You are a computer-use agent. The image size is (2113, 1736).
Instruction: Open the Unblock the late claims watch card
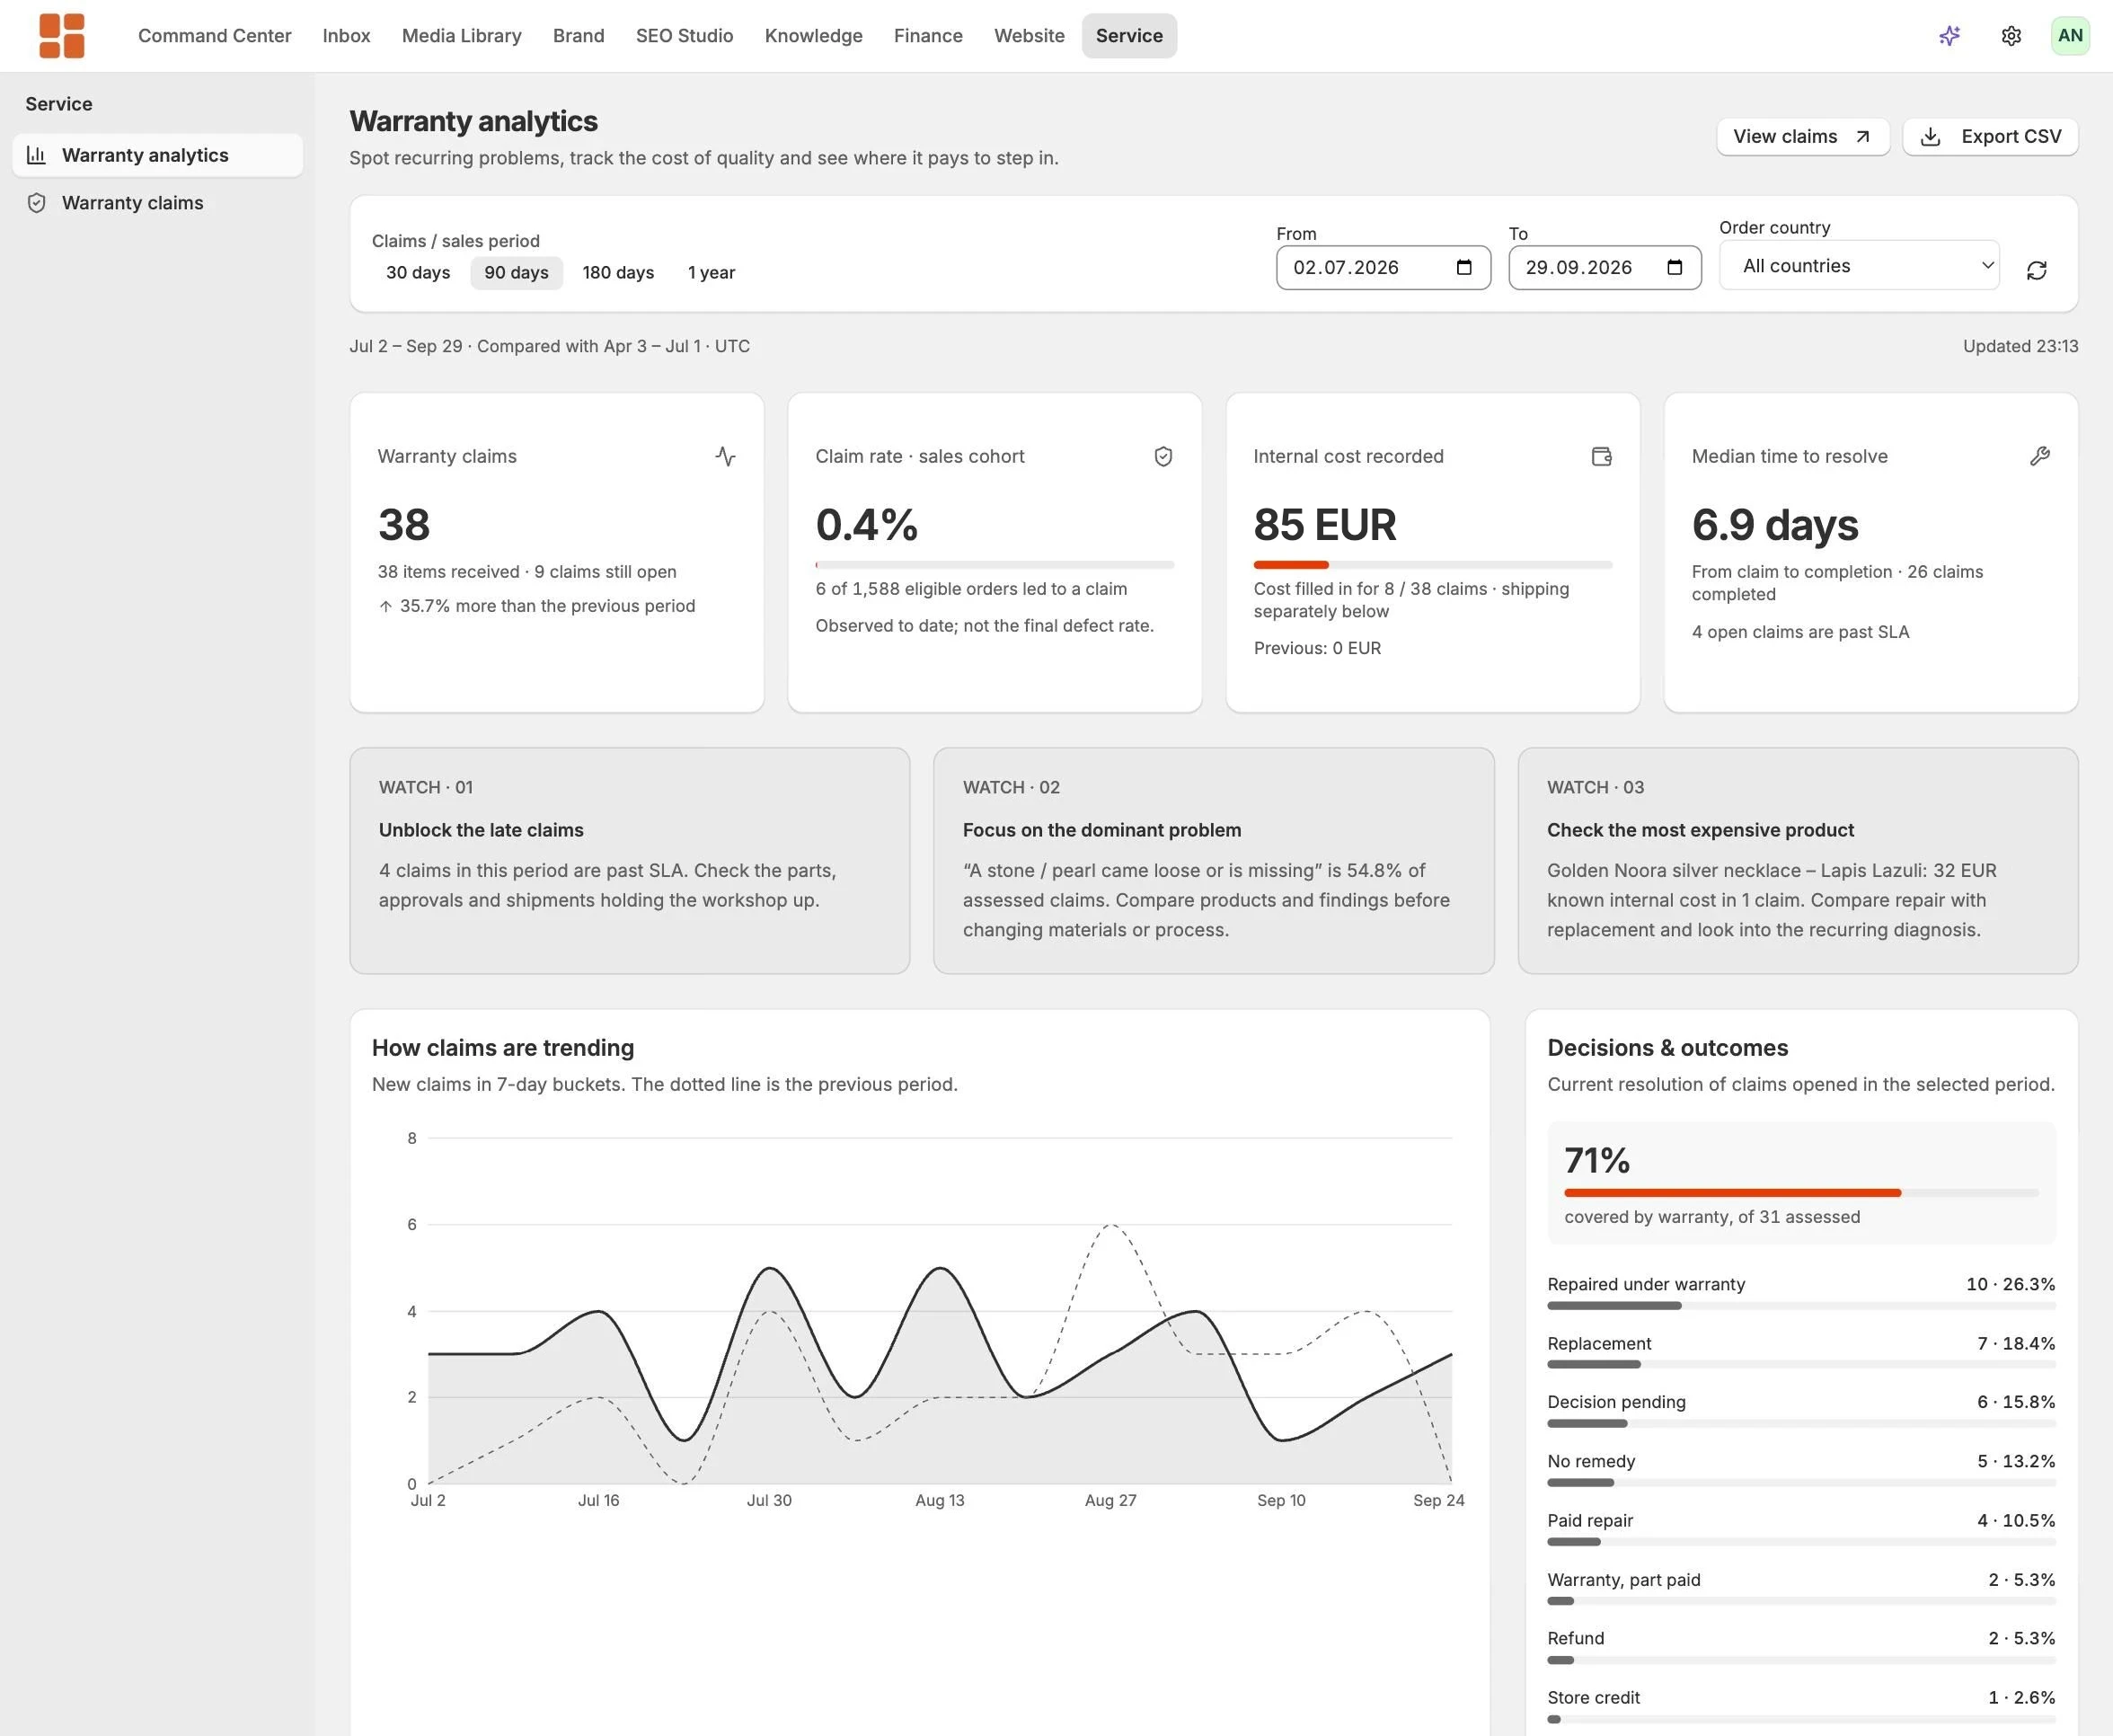point(630,861)
